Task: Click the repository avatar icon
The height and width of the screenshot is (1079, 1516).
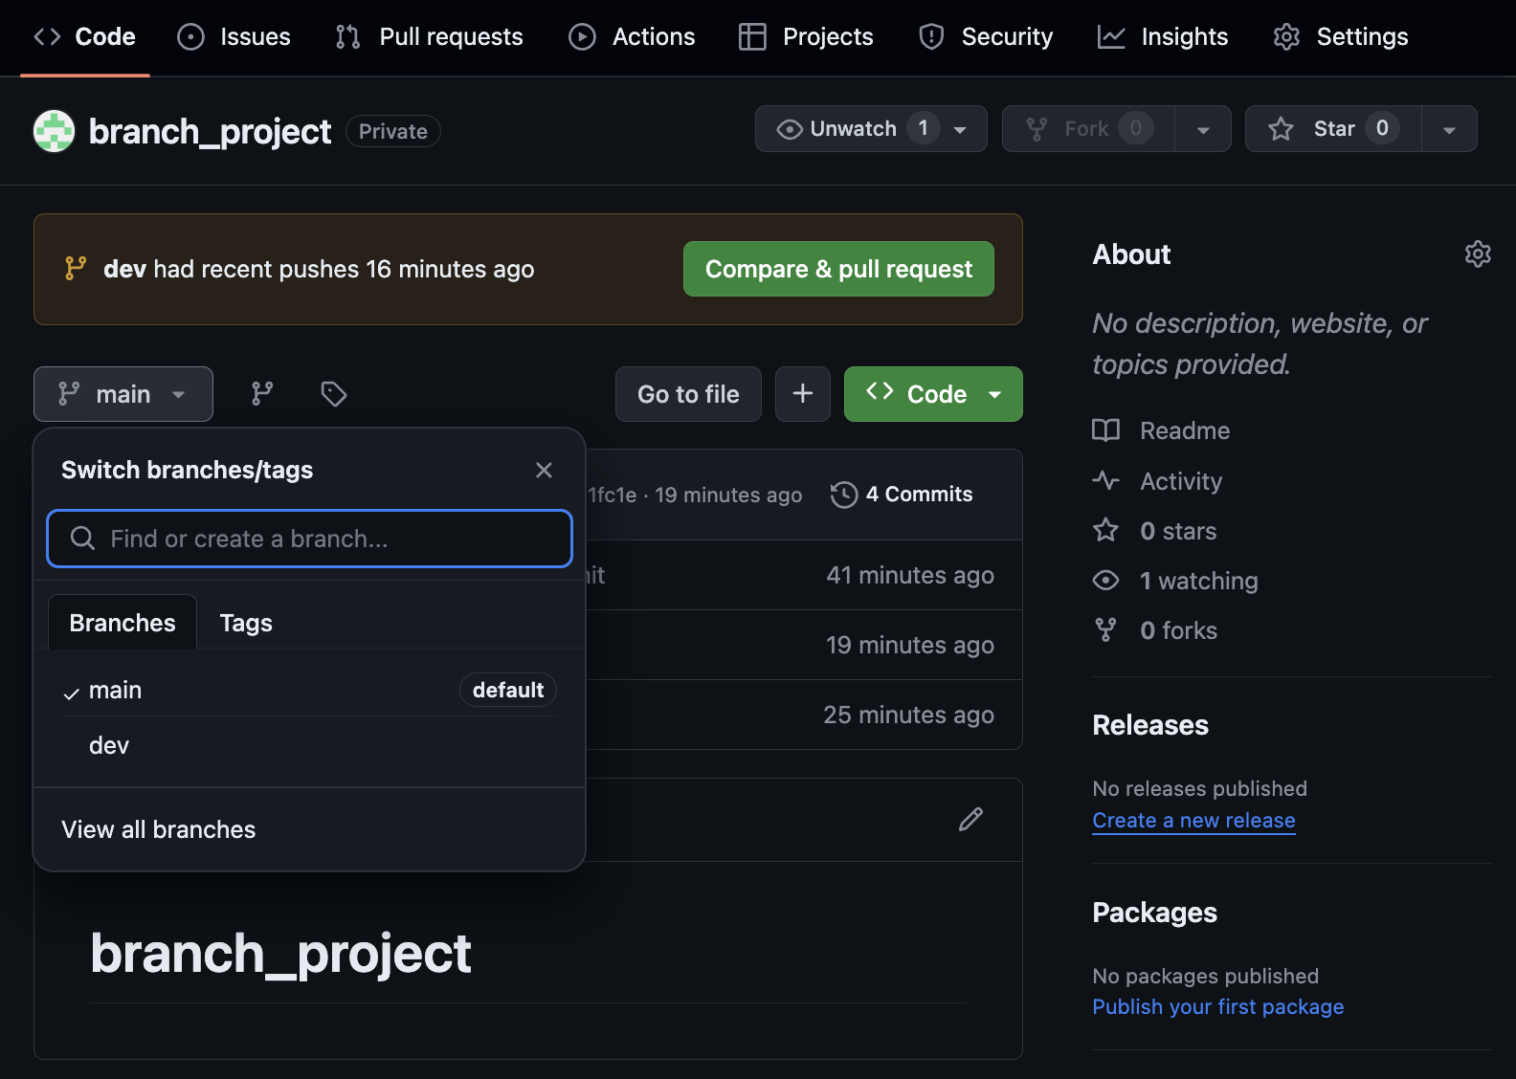Action: [55, 131]
